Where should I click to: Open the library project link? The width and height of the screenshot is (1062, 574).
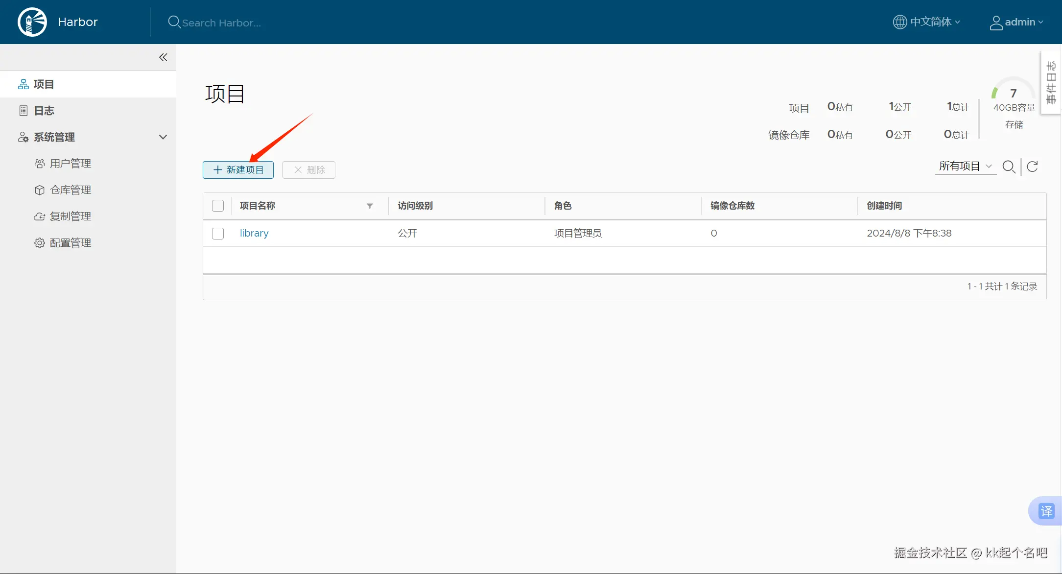[x=254, y=234]
